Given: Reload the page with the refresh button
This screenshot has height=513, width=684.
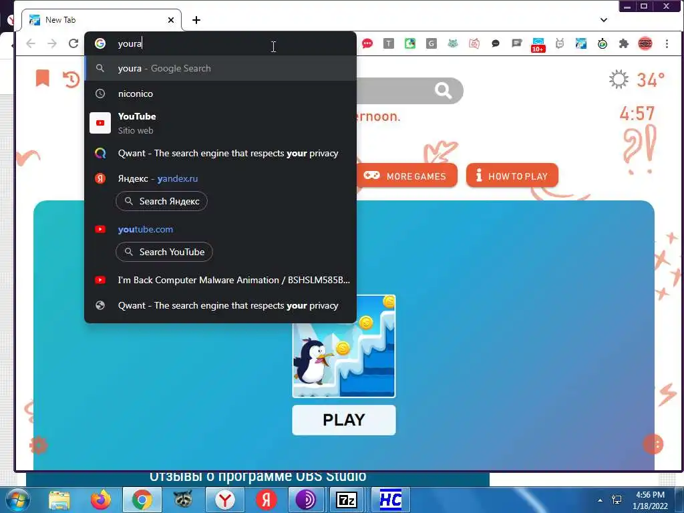Looking at the screenshot, I should (73, 43).
